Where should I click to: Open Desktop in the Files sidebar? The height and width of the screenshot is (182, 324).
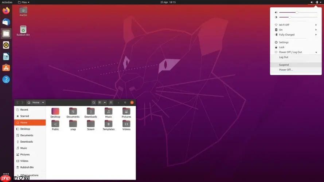tap(30, 129)
